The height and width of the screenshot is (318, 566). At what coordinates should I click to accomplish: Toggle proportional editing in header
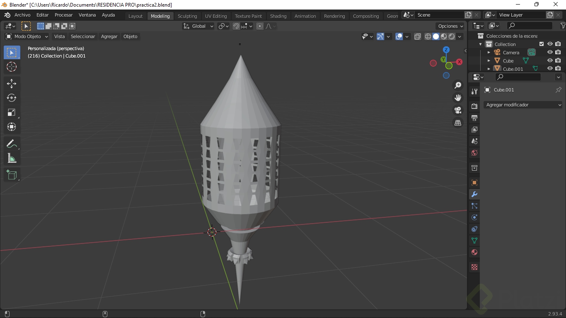coord(260,26)
